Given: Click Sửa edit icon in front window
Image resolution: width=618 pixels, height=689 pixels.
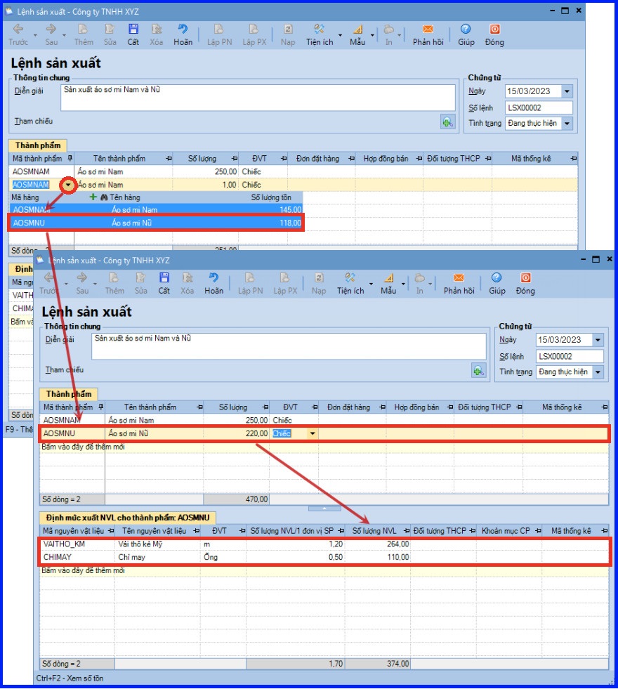Looking at the screenshot, I should point(140,277).
